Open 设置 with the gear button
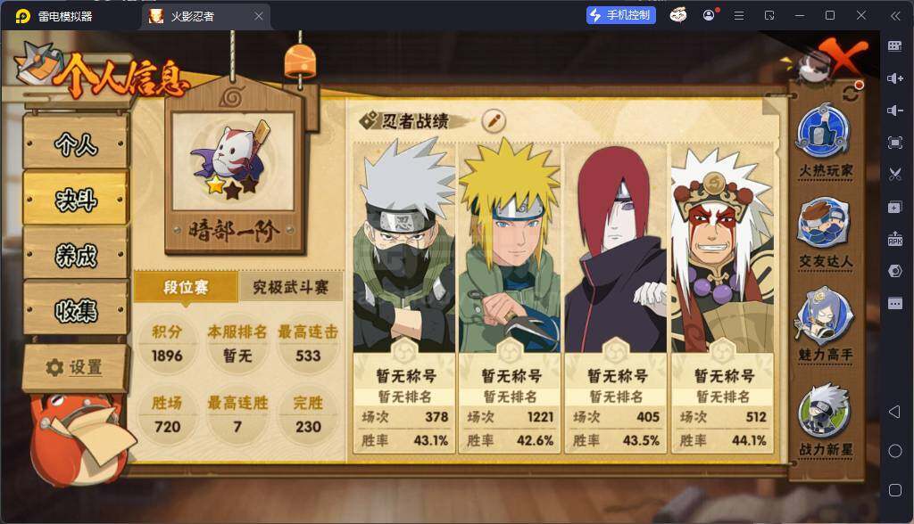914x524 pixels. click(74, 367)
